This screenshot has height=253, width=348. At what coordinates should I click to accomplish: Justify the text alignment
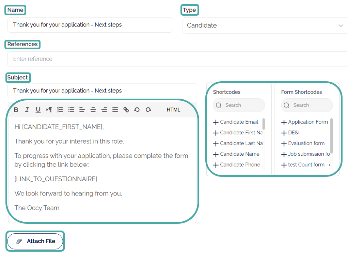(115, 109)
